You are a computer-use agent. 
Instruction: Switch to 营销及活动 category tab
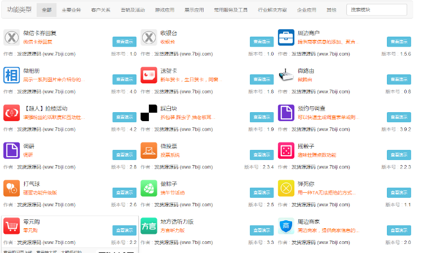(133, 10)
